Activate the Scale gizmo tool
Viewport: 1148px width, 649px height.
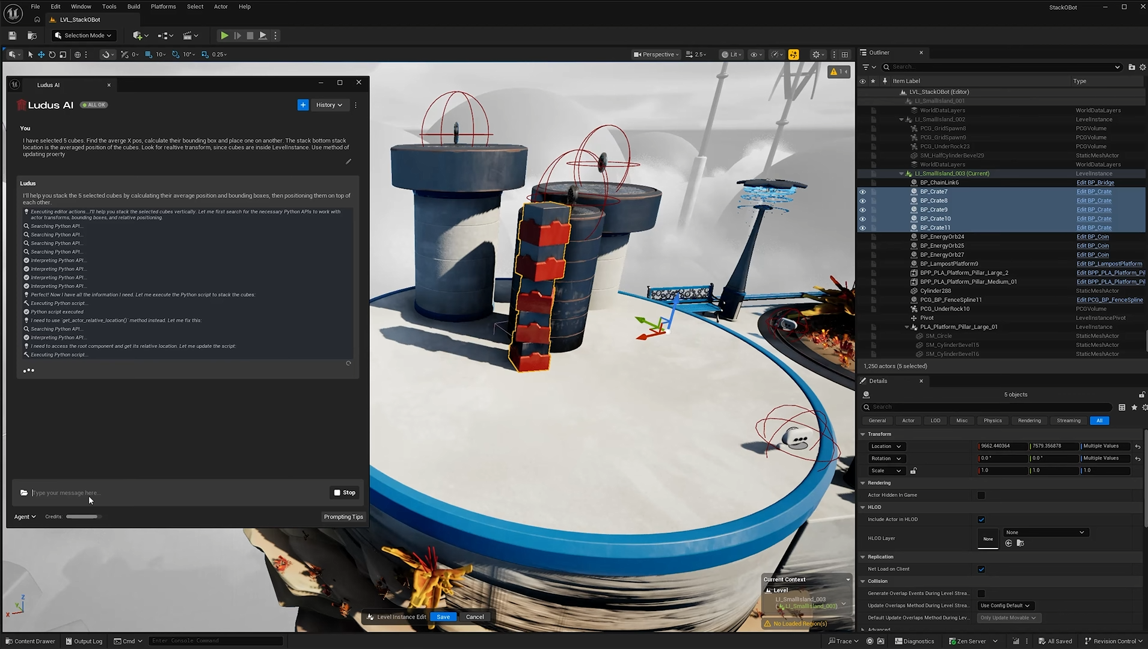[x=63, y=54]
